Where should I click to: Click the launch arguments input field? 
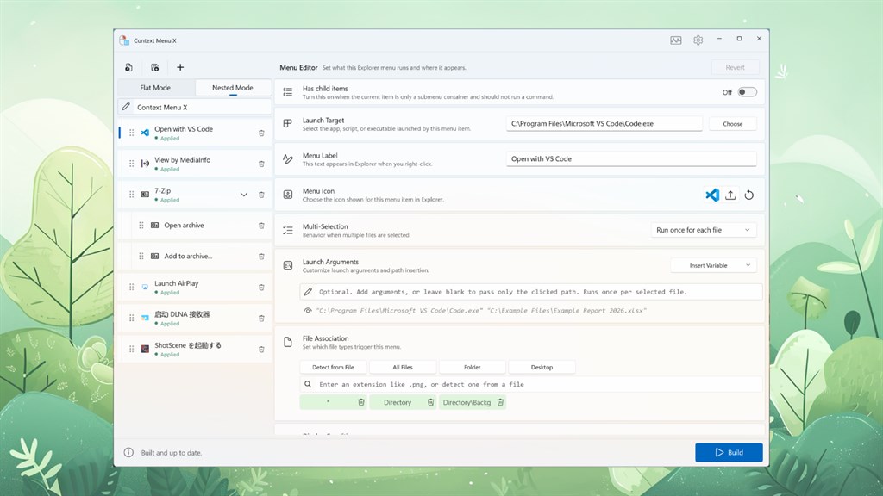(x=531, y=292)
